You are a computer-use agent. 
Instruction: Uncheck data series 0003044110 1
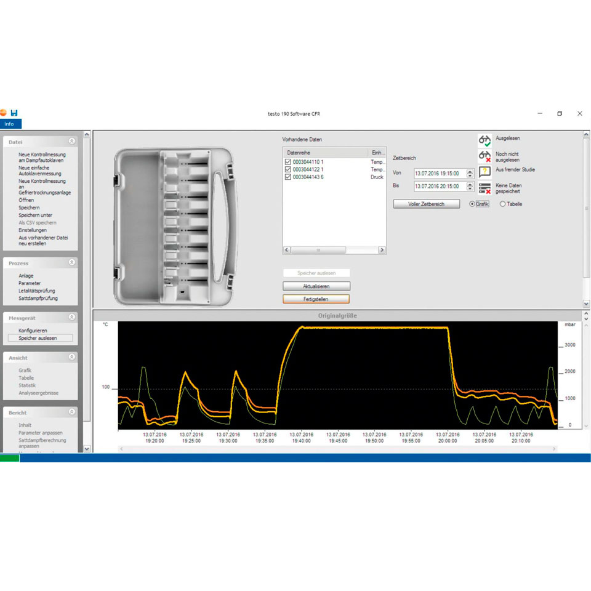(x=287, y=162)
